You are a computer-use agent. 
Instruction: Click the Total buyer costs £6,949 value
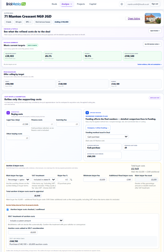click(135, 169)
